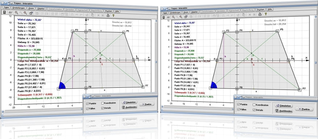Open the Objekte menu in right window
Image resolution: width=318 pixels, height=139 pixels.
(x=195, y=12)
